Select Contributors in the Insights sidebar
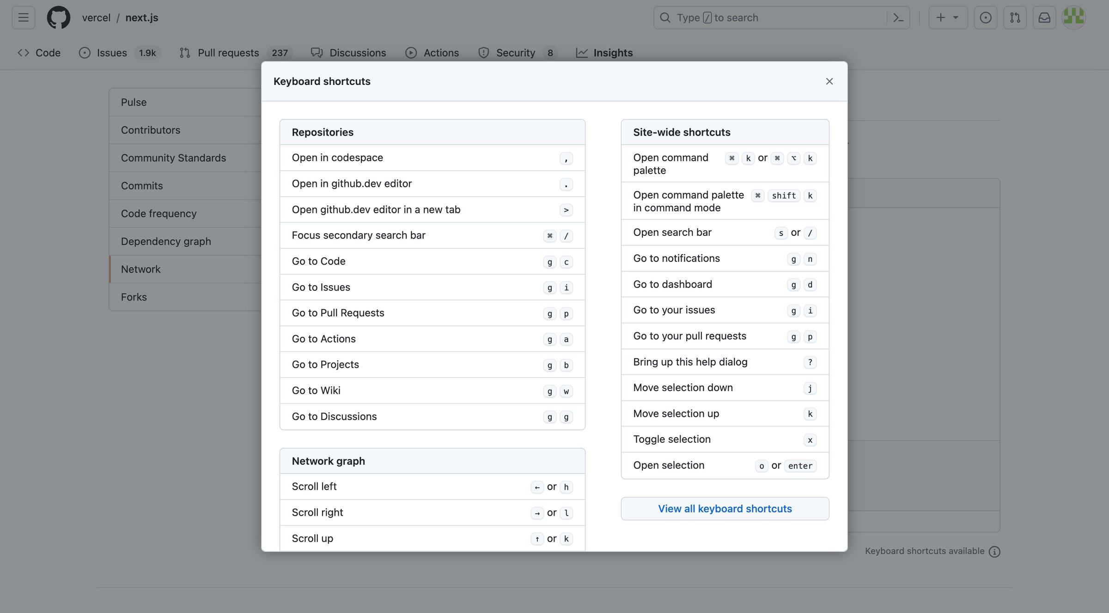Image resolution: width=1109 pixels, height=613 pixels. pos(185,130)
